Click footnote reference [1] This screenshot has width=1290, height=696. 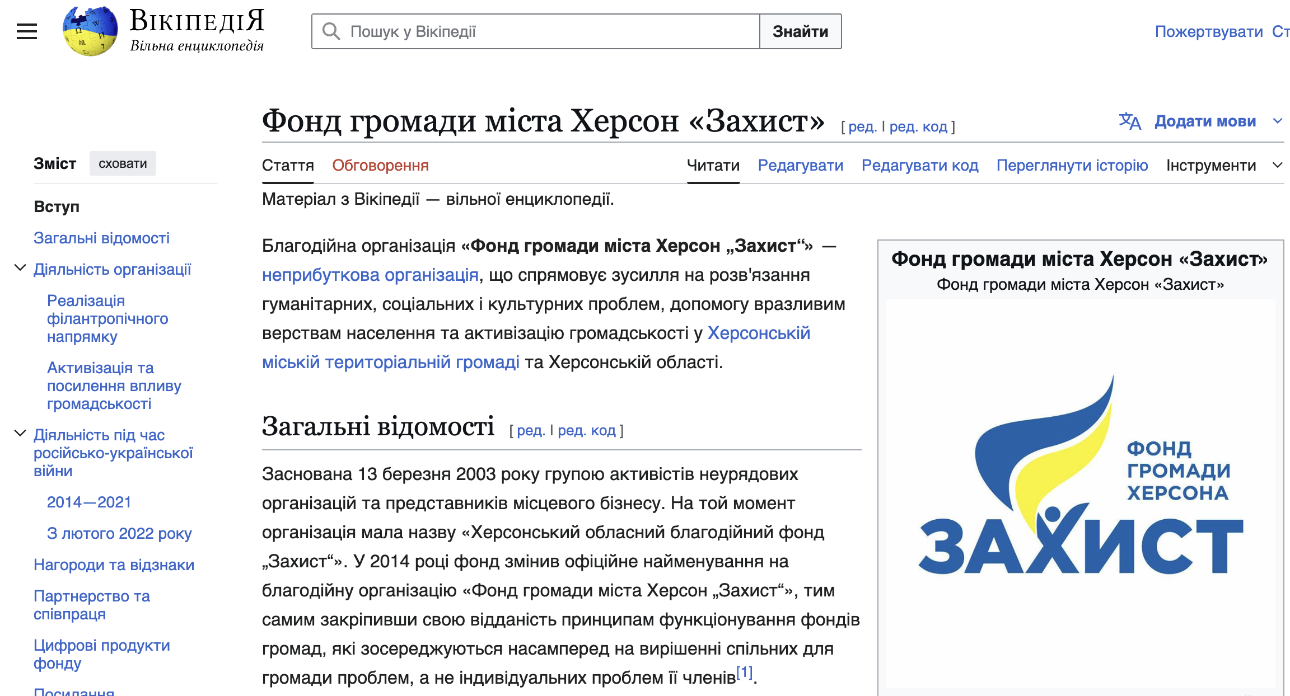[x=745, y=672]
